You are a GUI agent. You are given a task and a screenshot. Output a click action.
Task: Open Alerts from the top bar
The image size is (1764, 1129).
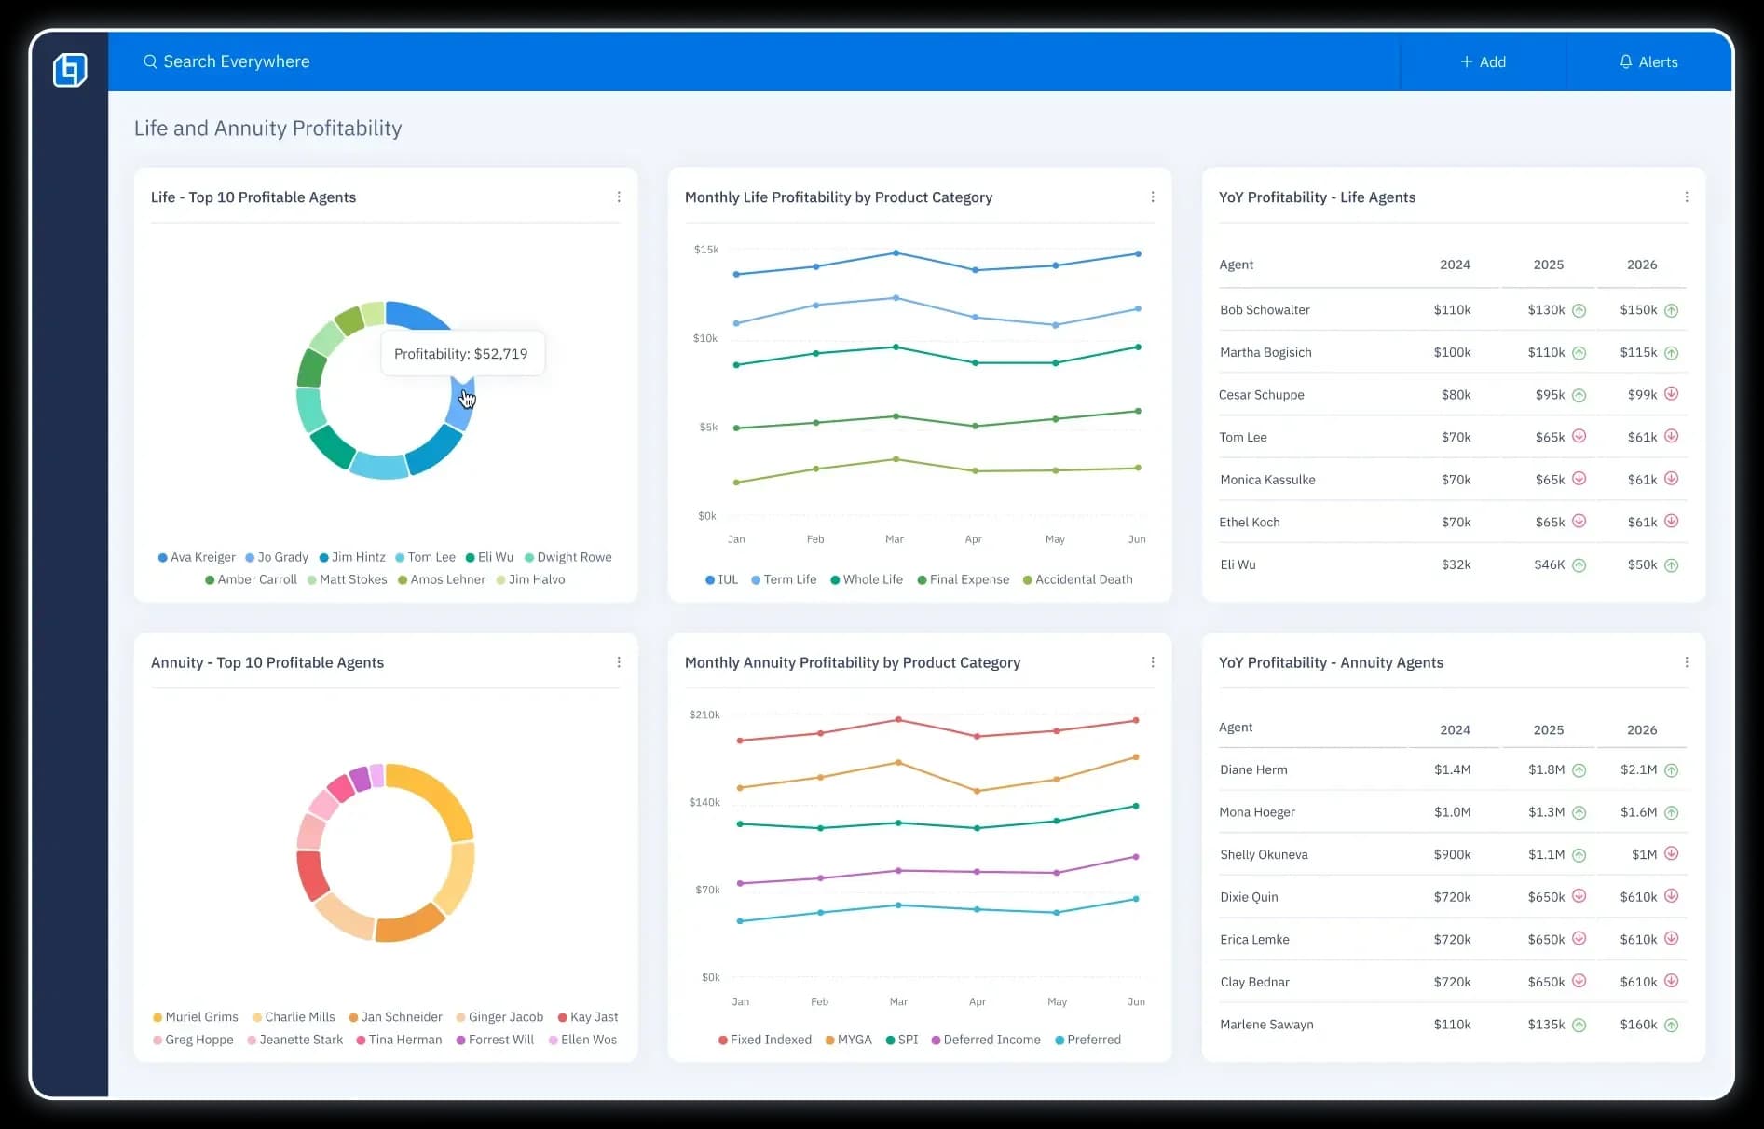click(1648, 61)
